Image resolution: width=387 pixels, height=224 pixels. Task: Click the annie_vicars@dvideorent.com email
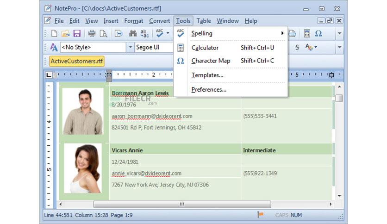[146, 173]
